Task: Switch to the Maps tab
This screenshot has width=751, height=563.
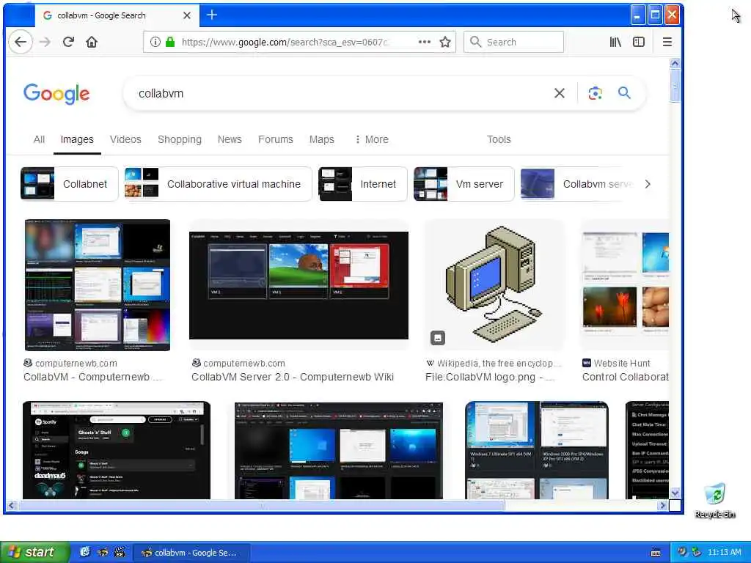Action: pyautogui.click(x=322, y=139)
